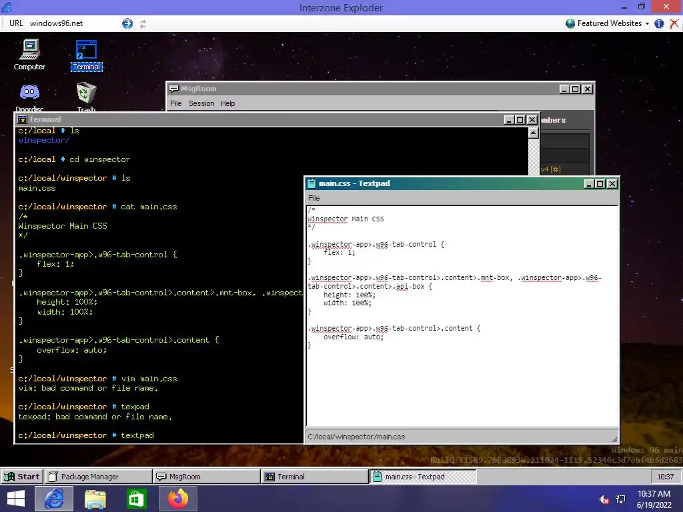
Task: Click the globe icon beside Featured Websites
Action: [x=570, y=23]
